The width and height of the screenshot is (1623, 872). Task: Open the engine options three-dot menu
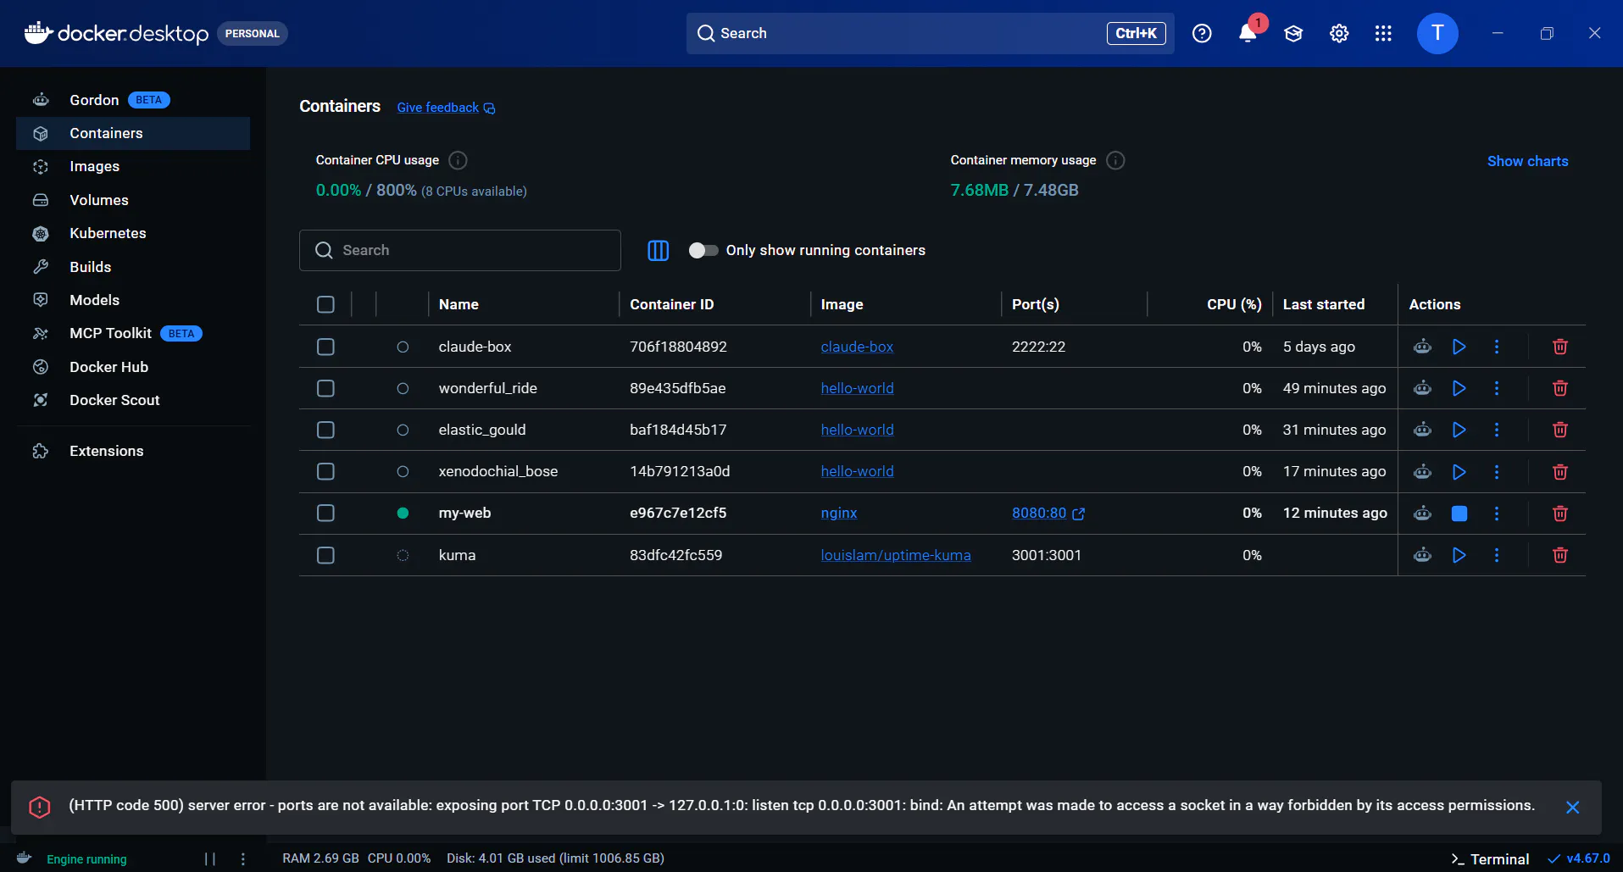click(x=243, y=859)
